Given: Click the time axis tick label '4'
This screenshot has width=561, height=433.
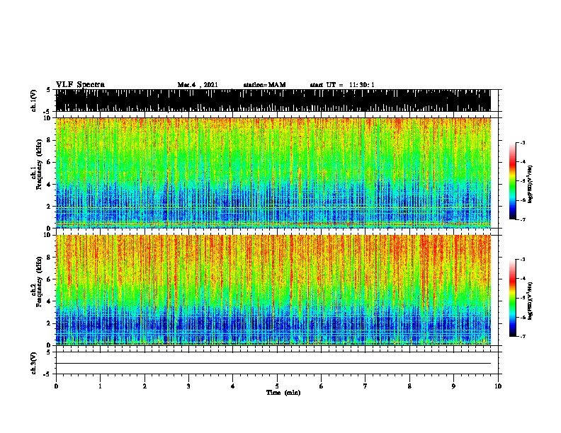Looking at the screenshot, I should click(233, 386).
